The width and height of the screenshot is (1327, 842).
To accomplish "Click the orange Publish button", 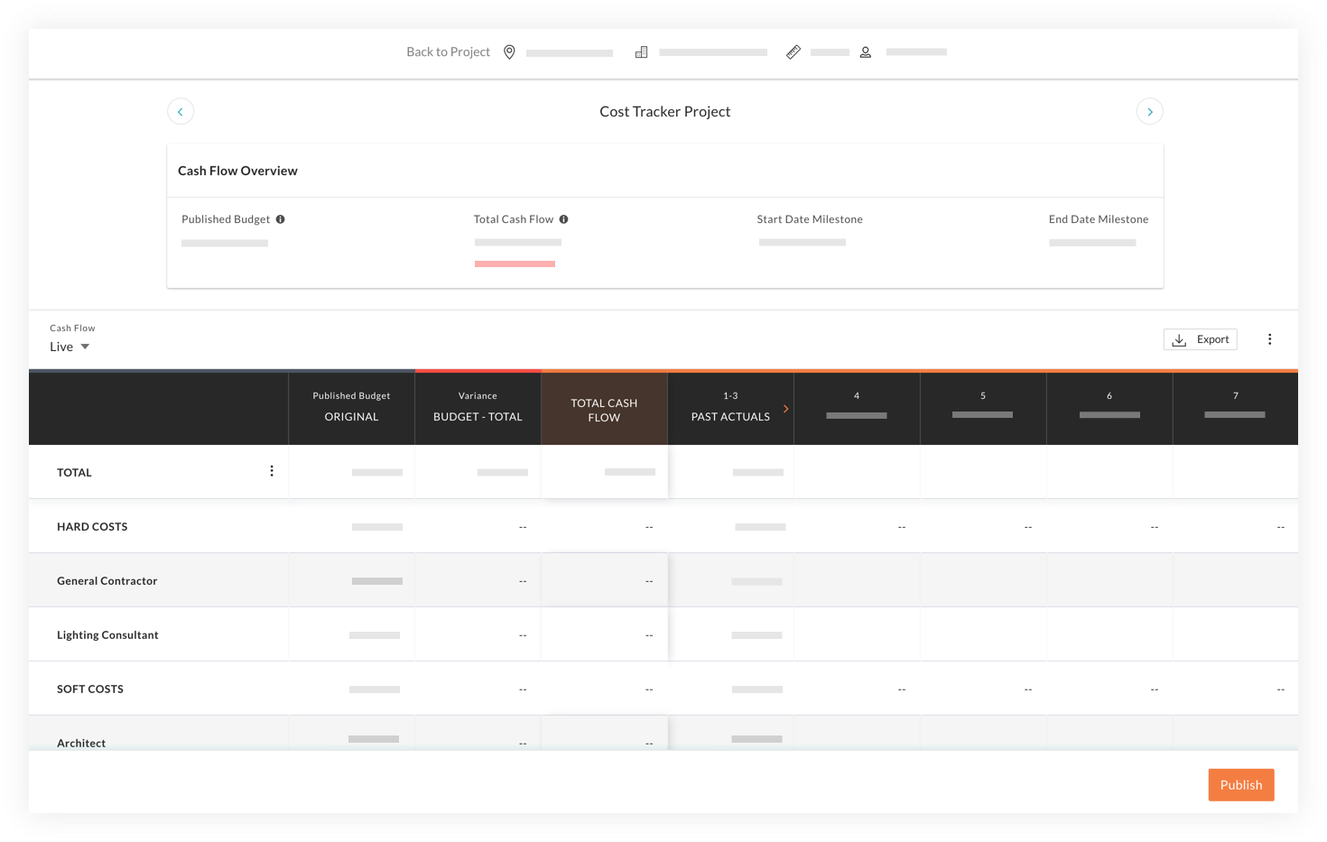I will tap(1241, 785).
